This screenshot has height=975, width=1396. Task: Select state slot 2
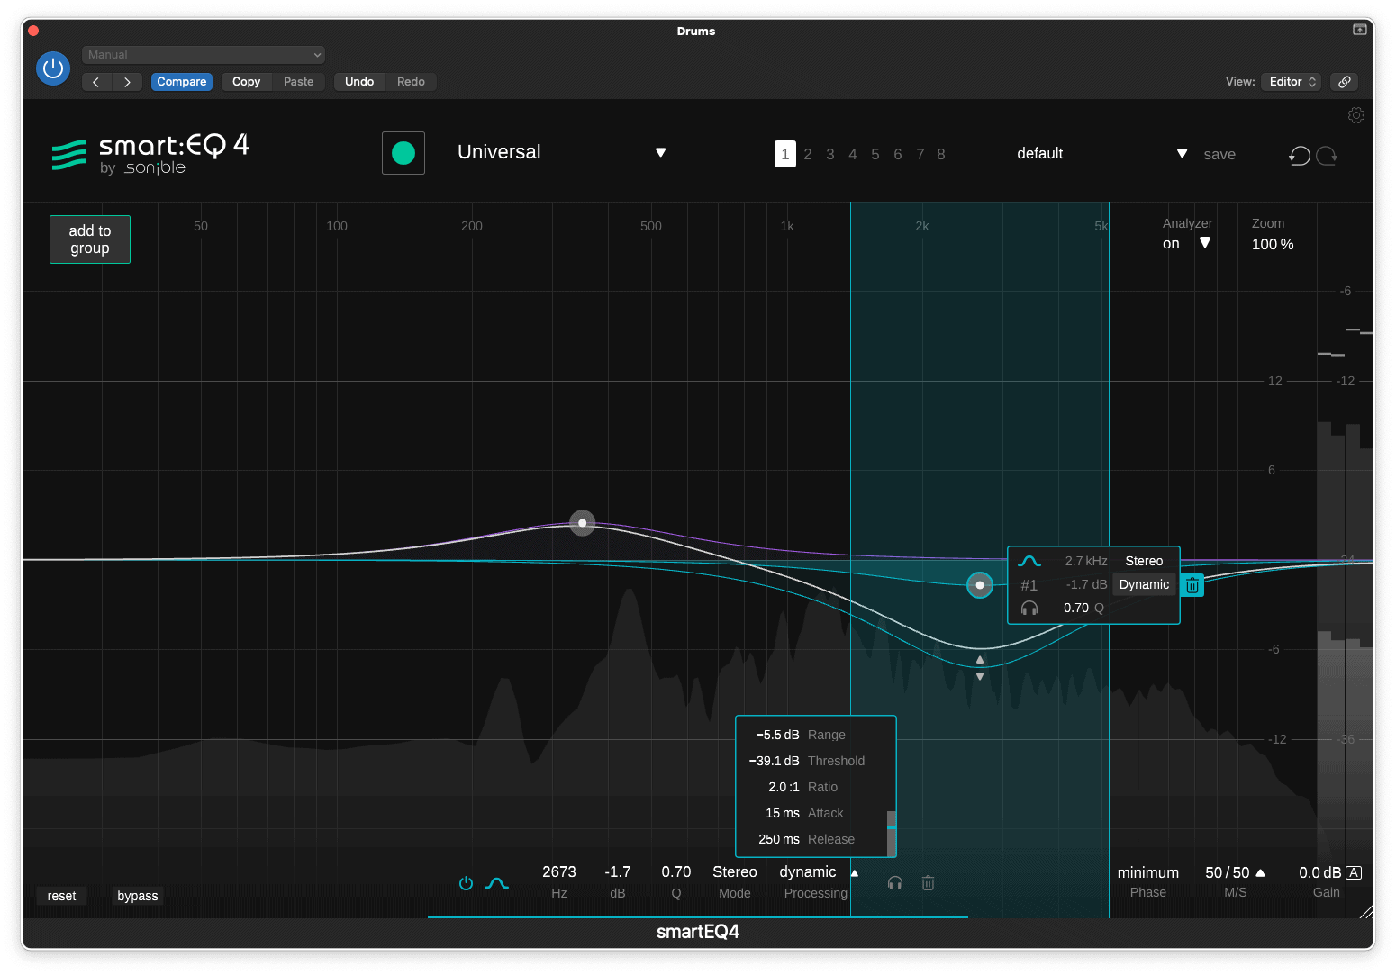point(808,154)
